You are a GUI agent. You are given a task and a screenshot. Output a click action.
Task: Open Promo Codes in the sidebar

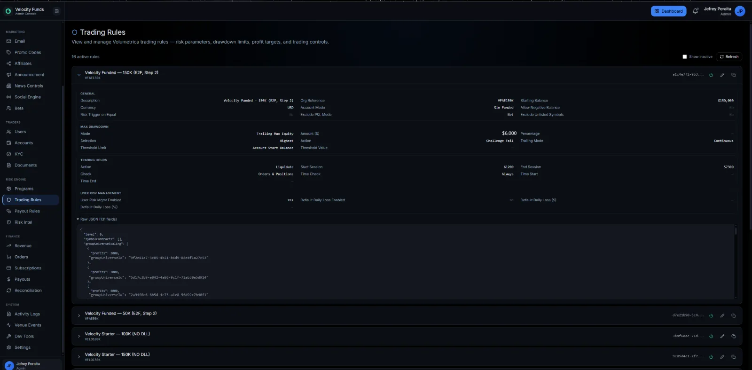click(31, 52)
